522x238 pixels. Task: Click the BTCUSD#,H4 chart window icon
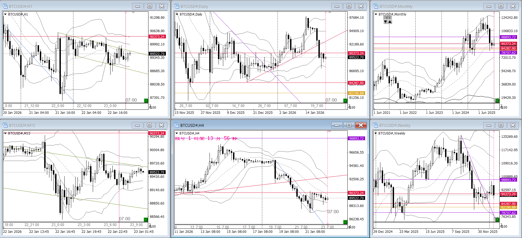pyautogui.click(x=177, y=125)
